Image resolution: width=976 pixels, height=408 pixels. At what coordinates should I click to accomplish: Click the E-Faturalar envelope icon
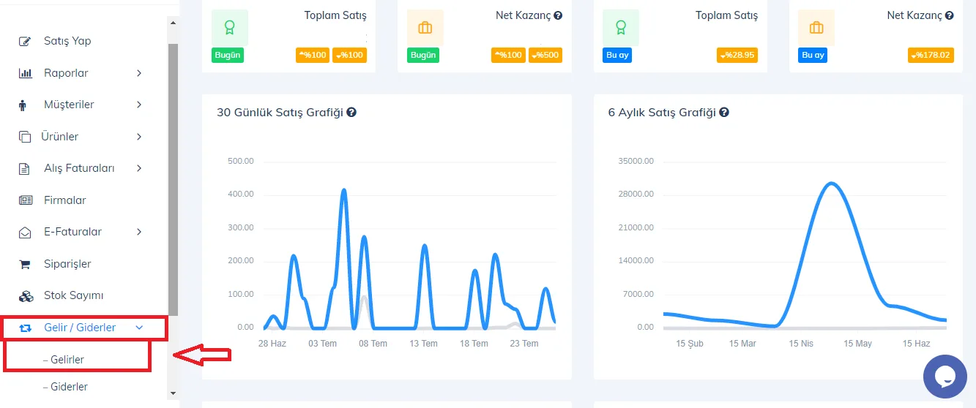(x=26, y=232)
